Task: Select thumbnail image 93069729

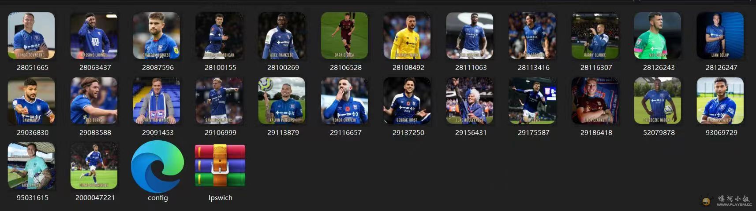Action: pyautogui.click(x=720, y=101)
